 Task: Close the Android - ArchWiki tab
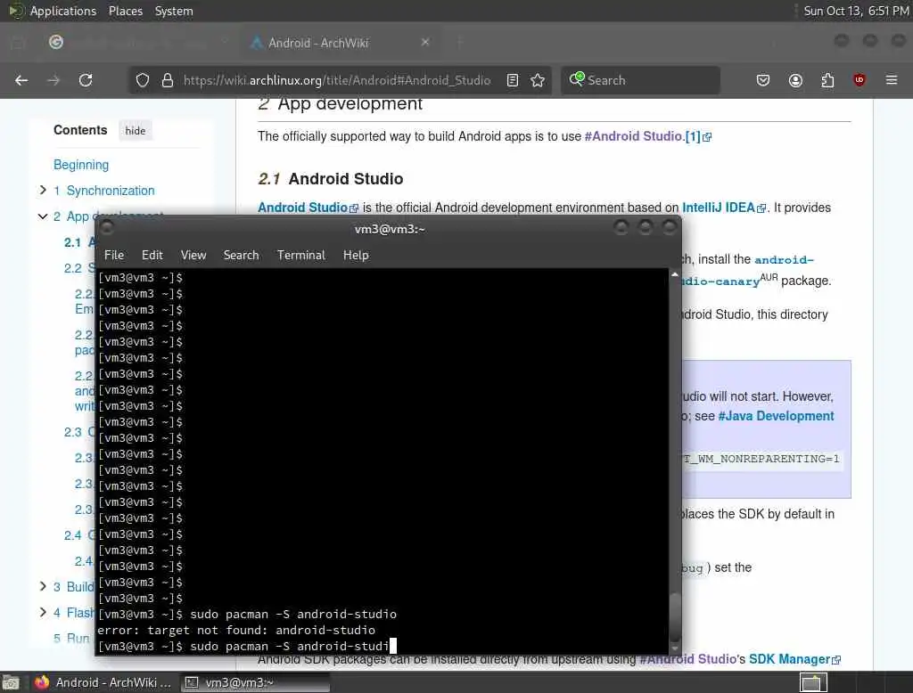(425, 42)
